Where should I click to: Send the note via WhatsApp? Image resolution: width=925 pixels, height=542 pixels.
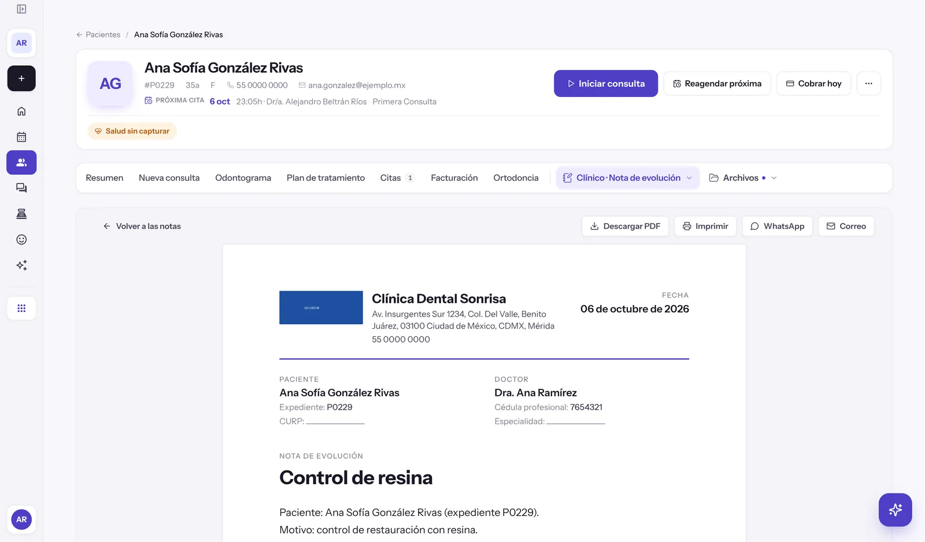(777, 226)
